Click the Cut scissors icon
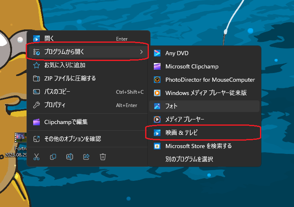The image size is (294, 207). pyautogui.click(x=36, y=157)
